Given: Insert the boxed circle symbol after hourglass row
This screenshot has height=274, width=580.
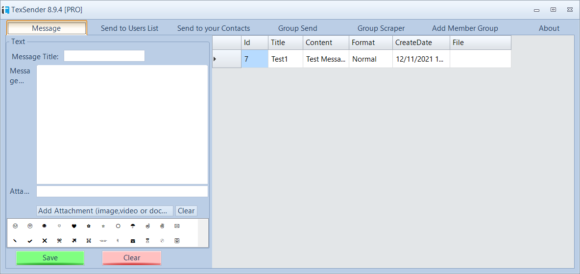Looking at the screenshot, I should [x=177, y=240].
